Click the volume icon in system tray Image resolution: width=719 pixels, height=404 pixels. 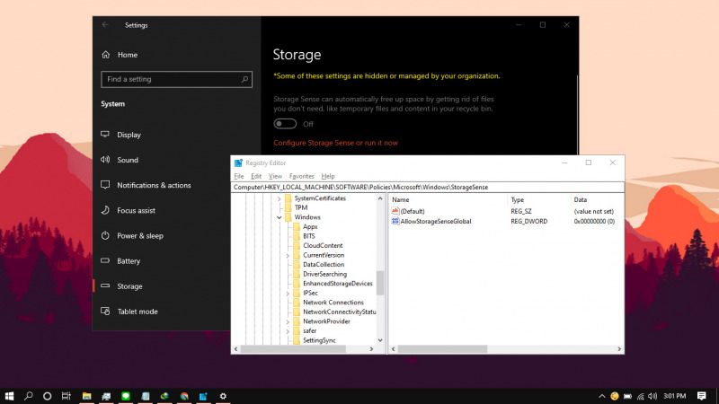[652, 396]
